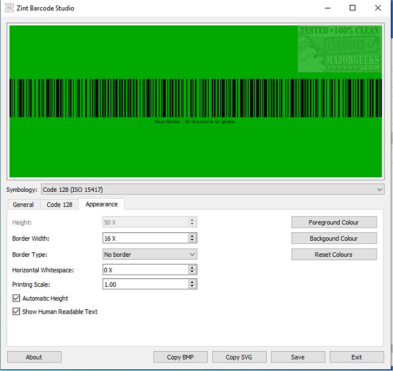
Task: Increase Border Width using up arrow
Action: tap(192, 236)
